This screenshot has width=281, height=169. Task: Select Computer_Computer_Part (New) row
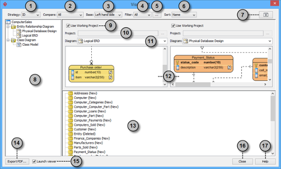point(96,107)
